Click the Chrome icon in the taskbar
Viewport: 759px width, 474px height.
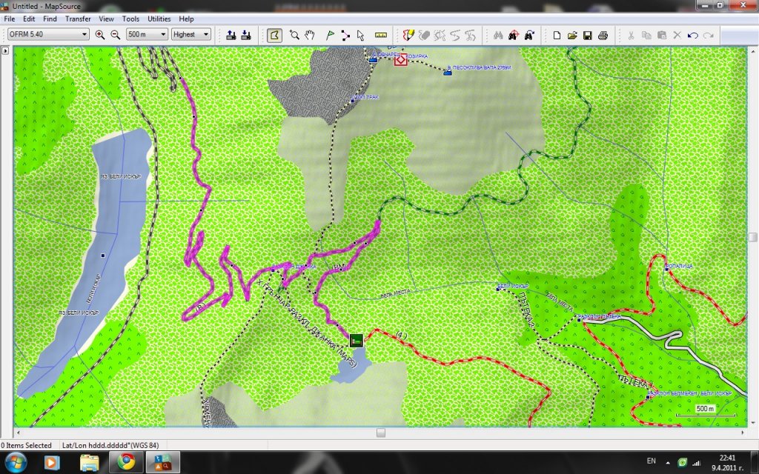tap(125, 463)
